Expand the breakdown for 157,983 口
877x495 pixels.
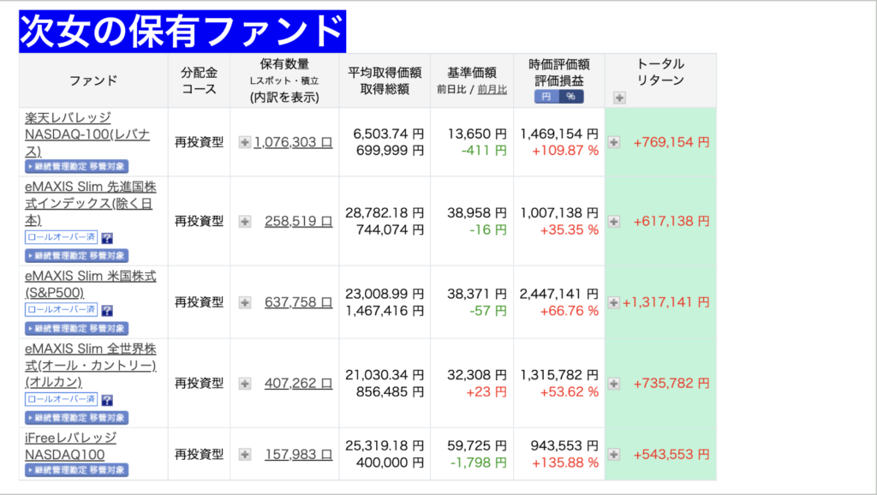[245, 454]
